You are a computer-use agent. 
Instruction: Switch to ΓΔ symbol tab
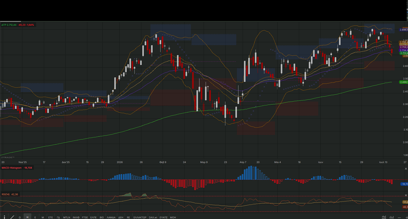tap(58, 217)
